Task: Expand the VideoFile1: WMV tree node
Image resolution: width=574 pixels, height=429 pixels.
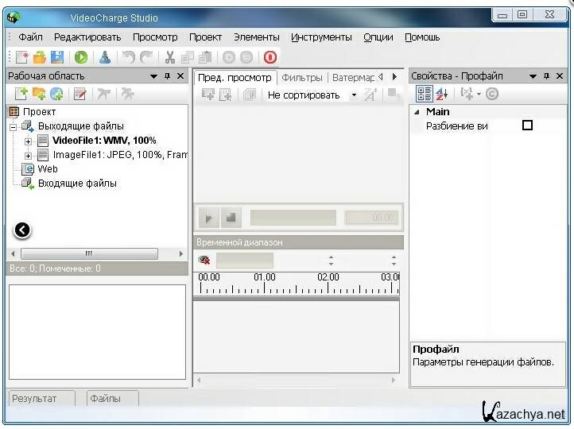Action: (x=29, y=141)
